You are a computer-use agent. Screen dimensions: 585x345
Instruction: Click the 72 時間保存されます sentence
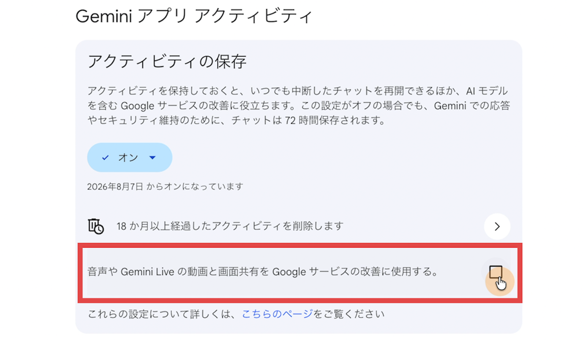(x=335, y=120)
